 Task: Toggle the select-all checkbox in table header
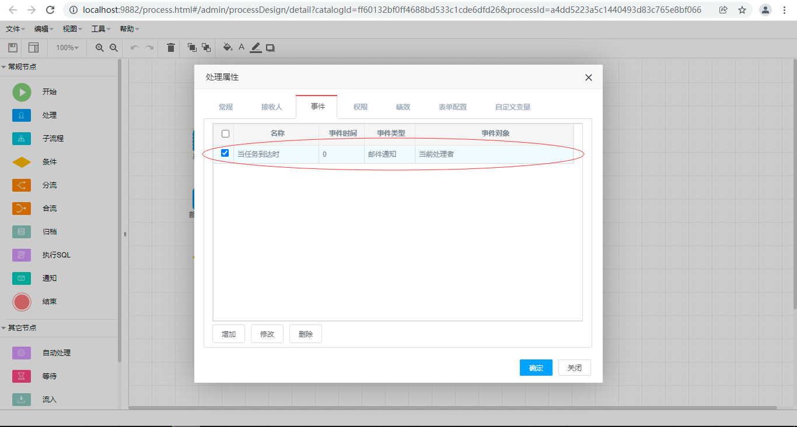coord(225,133)
